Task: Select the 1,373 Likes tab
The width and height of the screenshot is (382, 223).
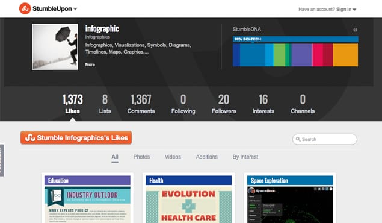Action: click(x=72, y=104)
